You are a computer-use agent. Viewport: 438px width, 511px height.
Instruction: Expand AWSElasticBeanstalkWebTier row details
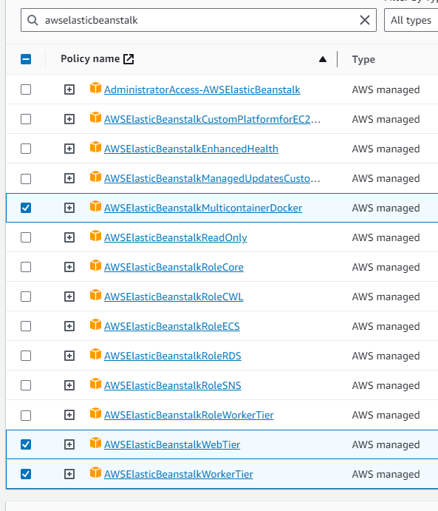[x=69, y=444]
